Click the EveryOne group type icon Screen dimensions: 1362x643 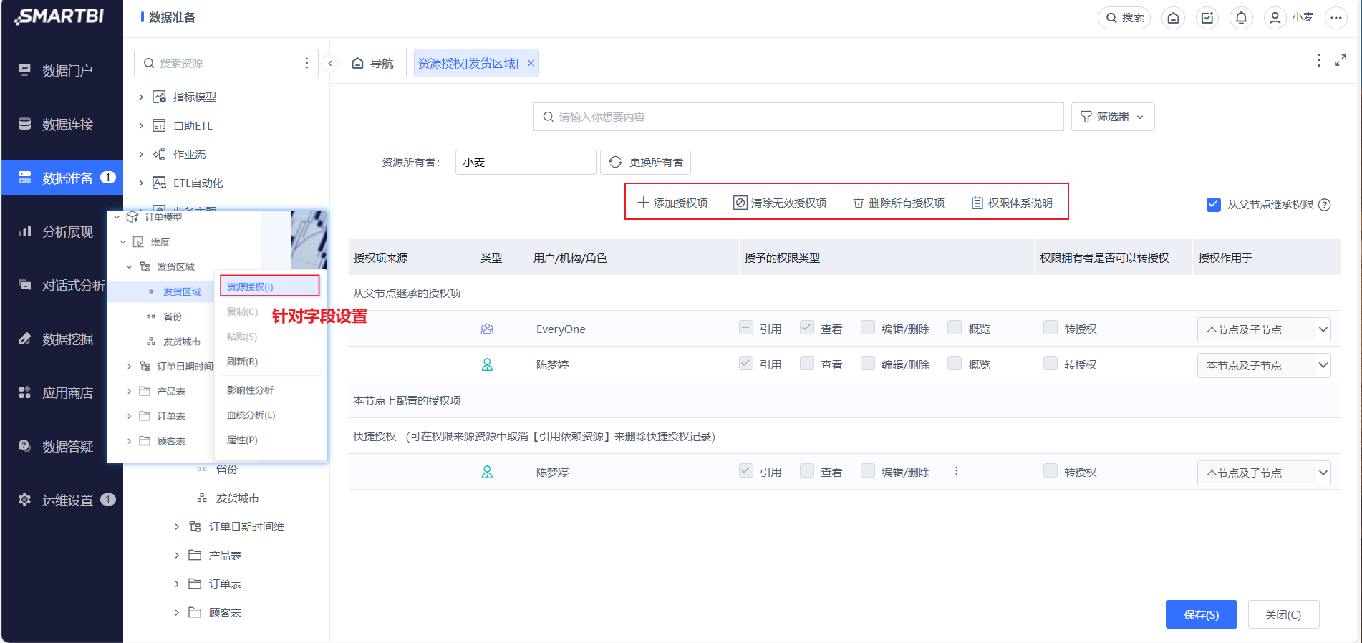tap(487, 329)
